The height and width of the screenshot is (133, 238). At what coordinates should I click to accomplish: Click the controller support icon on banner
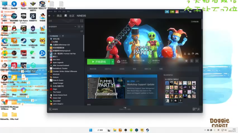click(x=197, y=54)
